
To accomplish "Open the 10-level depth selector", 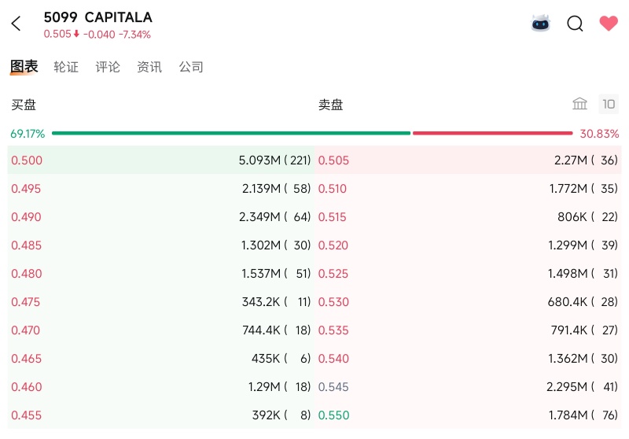I will point(609,105).
